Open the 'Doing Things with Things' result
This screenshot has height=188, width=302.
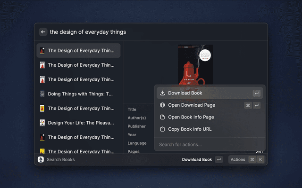pyautogui.click(x=81, y=94)
